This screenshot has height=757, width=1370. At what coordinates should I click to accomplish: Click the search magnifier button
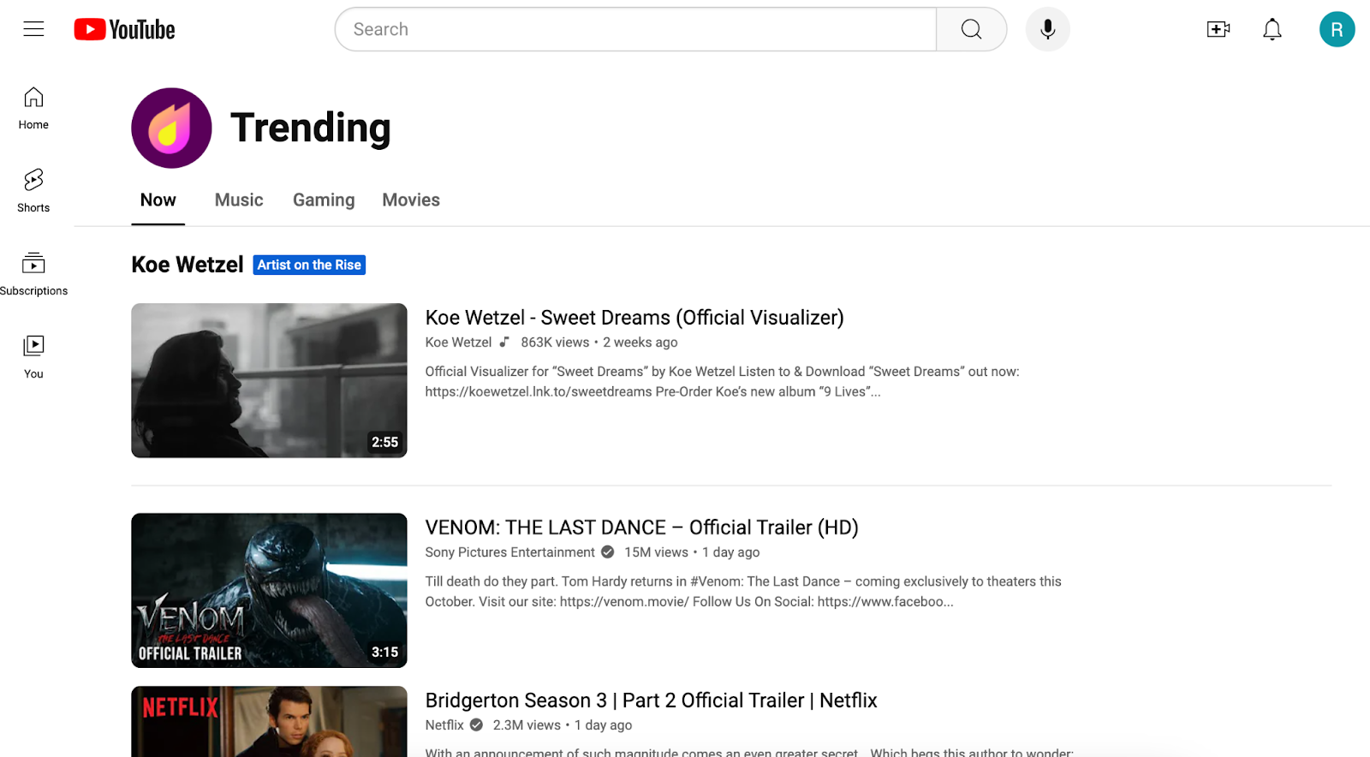[x=971, y=29]
